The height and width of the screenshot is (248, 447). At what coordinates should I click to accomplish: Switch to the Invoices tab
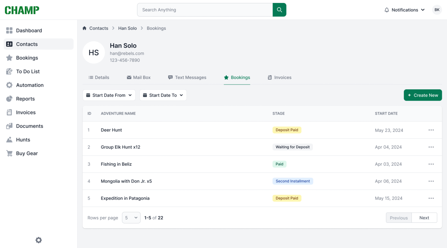click(x=279, y=77)
